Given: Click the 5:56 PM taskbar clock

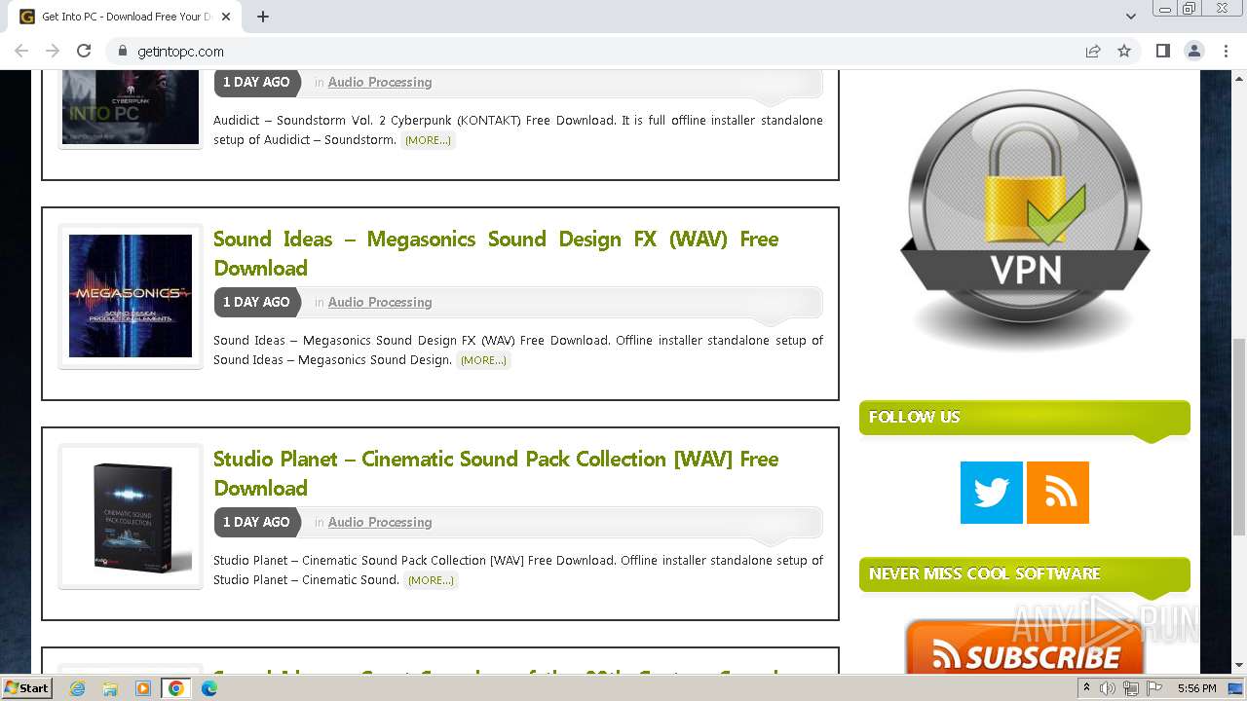Looking at the screenshot, I should (x=1196, y=688).
